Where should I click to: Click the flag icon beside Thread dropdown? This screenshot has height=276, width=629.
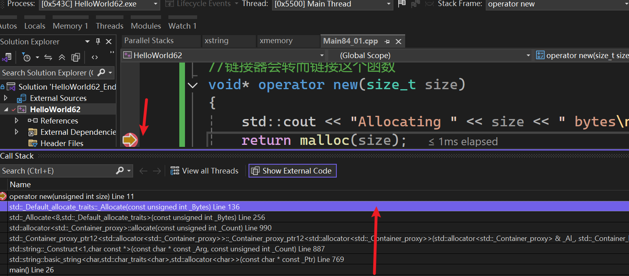(x=402, y=4)
